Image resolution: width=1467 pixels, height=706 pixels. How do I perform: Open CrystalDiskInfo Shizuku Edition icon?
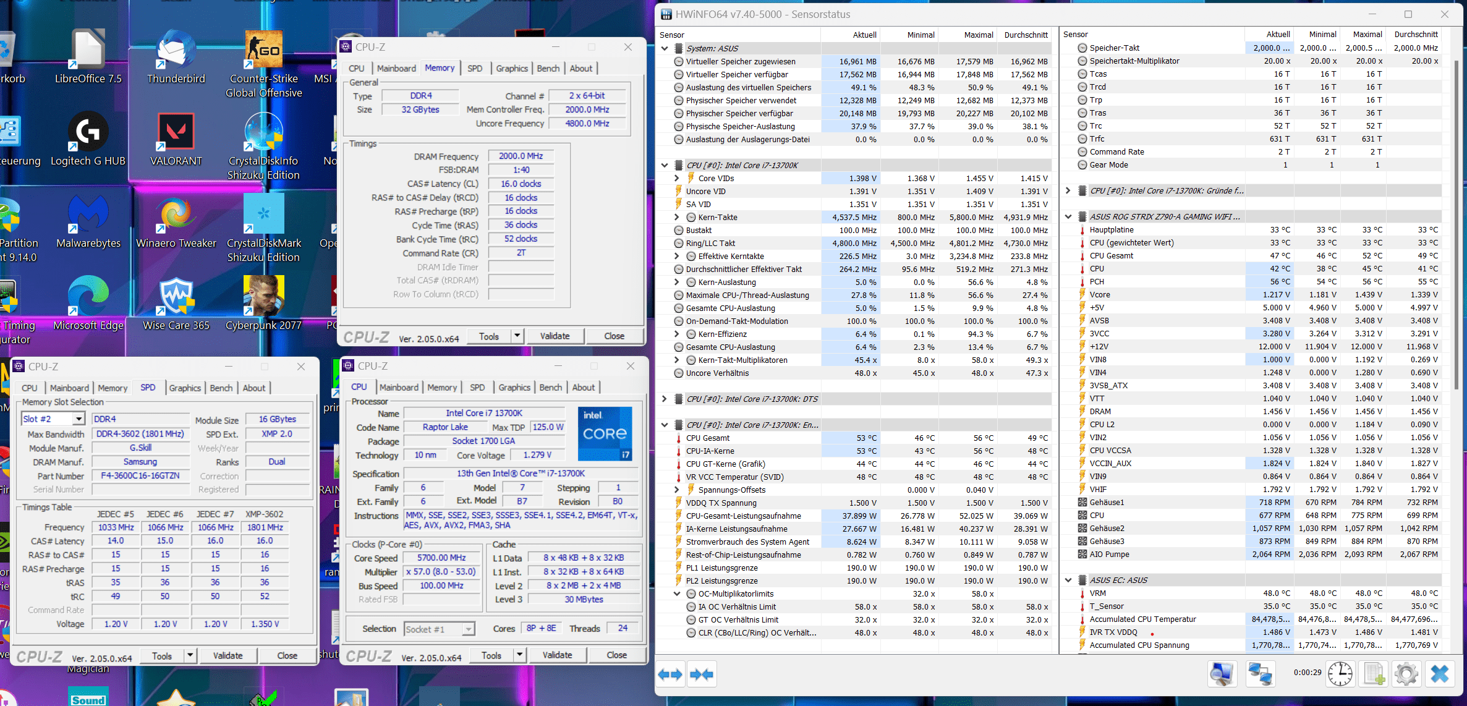pos(264,147)
